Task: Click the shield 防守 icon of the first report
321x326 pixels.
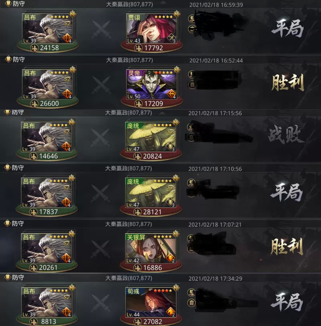Action: [8, 4]
